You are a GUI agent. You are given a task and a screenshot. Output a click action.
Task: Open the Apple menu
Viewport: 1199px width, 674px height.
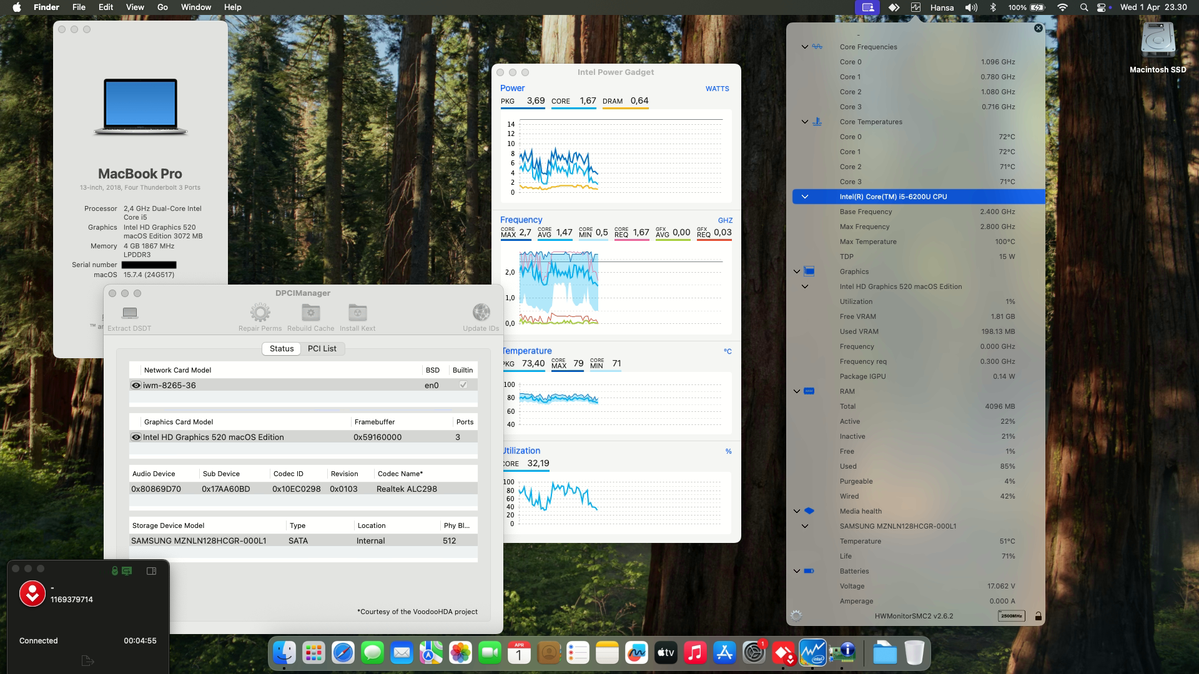click(17, 7)
